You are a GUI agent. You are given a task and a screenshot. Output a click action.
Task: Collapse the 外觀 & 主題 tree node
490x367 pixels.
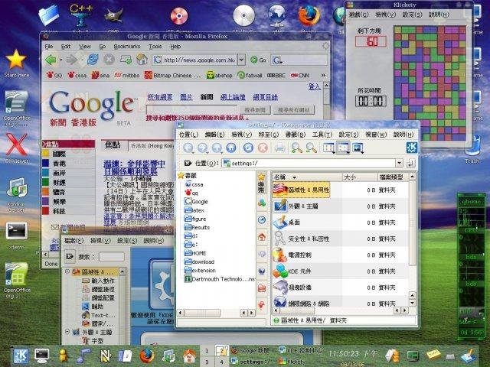67,332
